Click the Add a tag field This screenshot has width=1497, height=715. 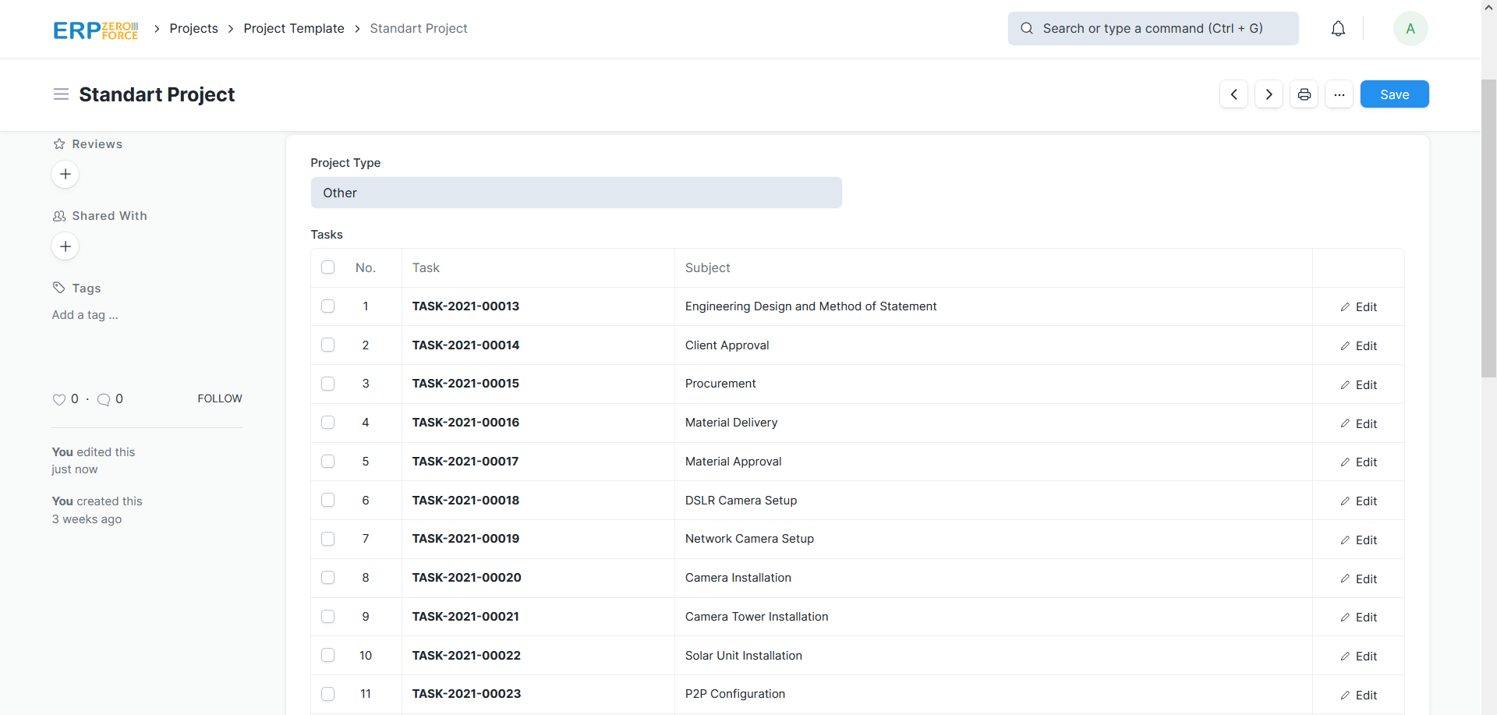pos(85,315)
